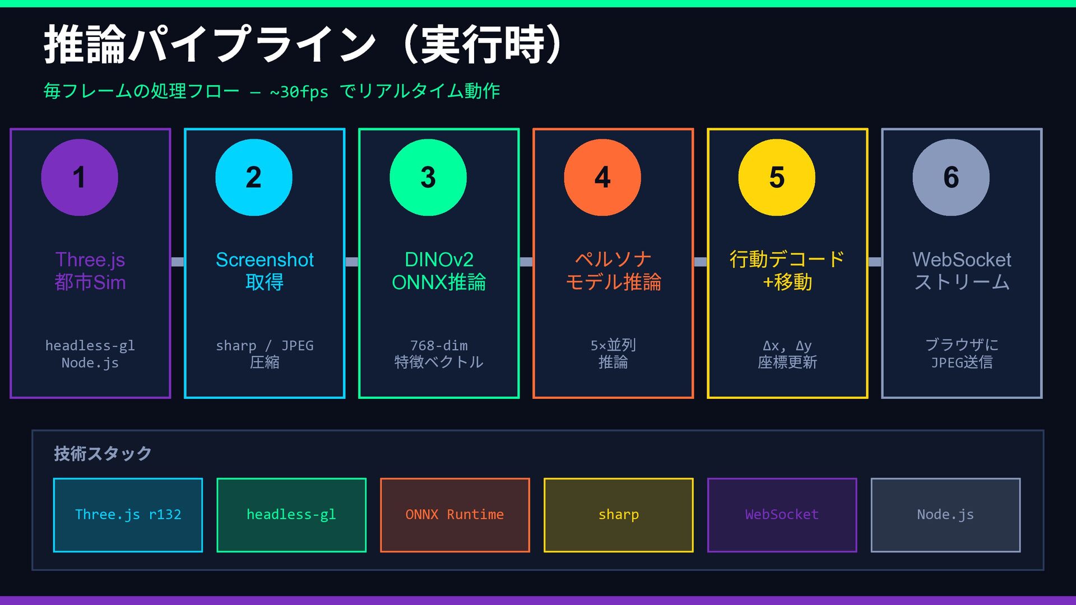Screen dimensions: 1076x605
Task: Select the purple WebSocket tech box
Action: pos(782,515)
